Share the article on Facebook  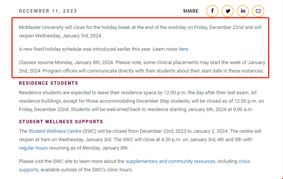click(212, 11)
